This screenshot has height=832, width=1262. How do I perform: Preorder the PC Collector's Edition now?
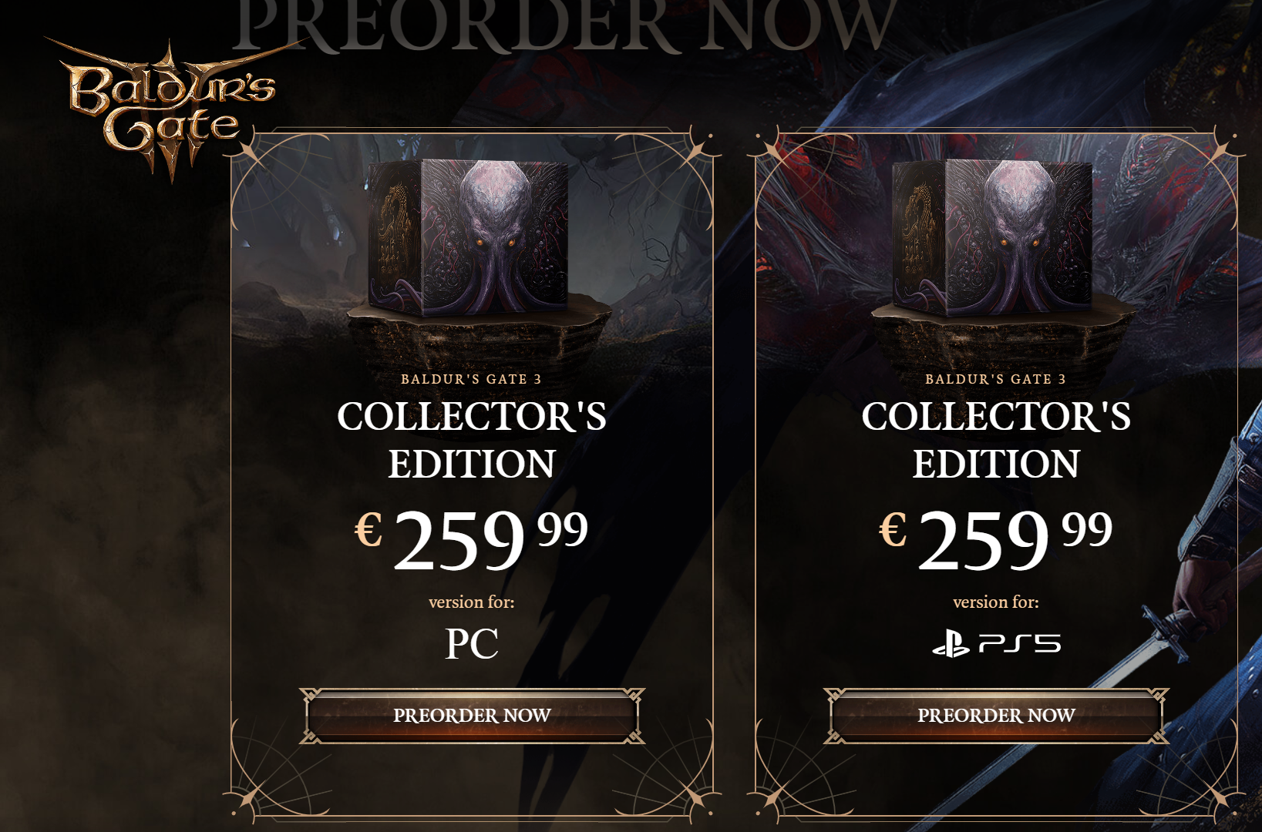tap(472, 716)
